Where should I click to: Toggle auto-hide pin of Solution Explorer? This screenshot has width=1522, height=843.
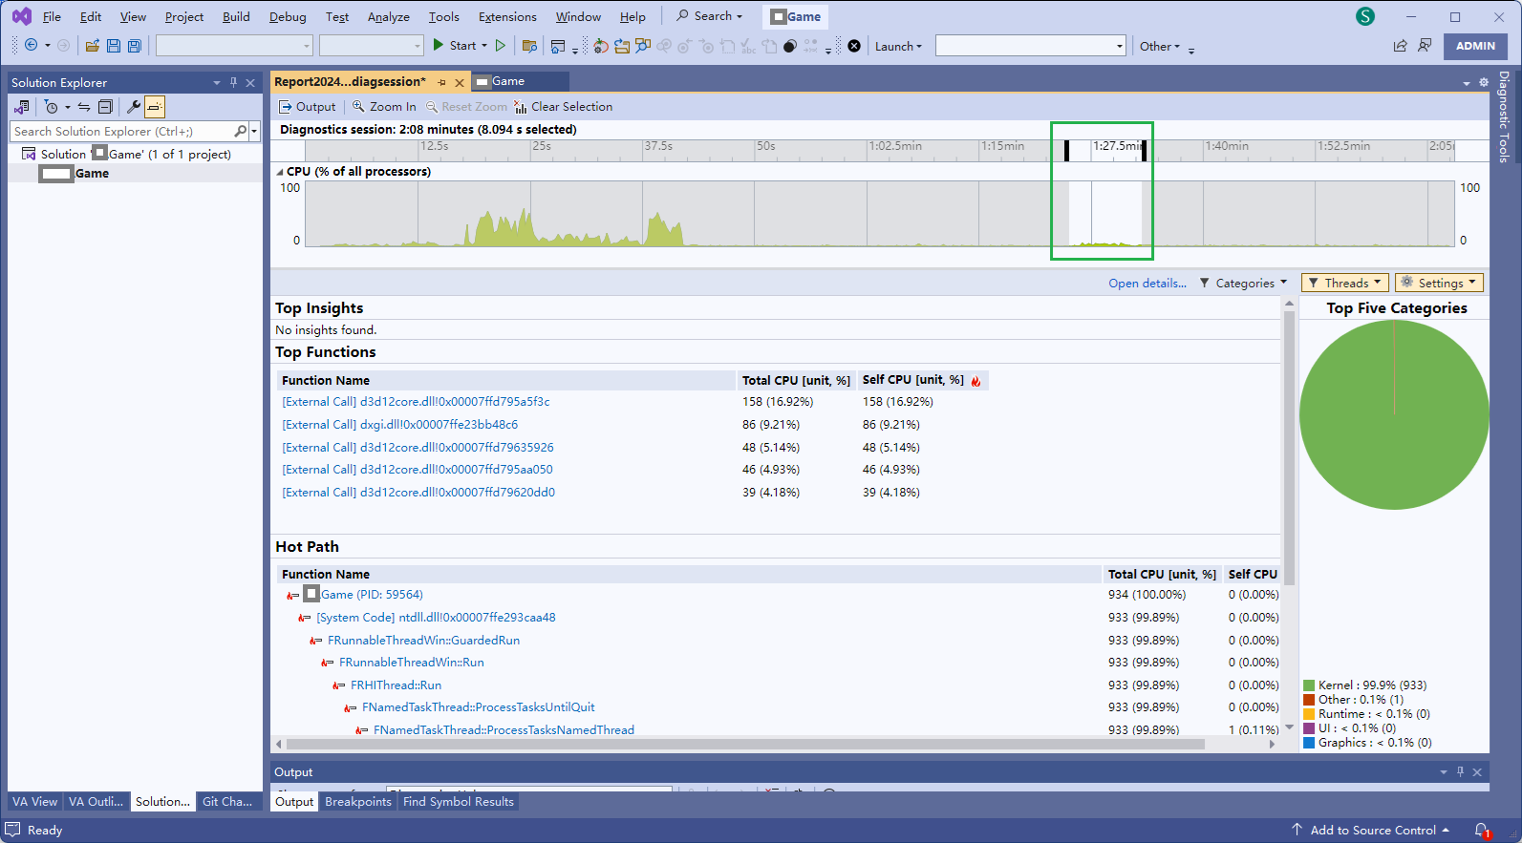(233, 82)
